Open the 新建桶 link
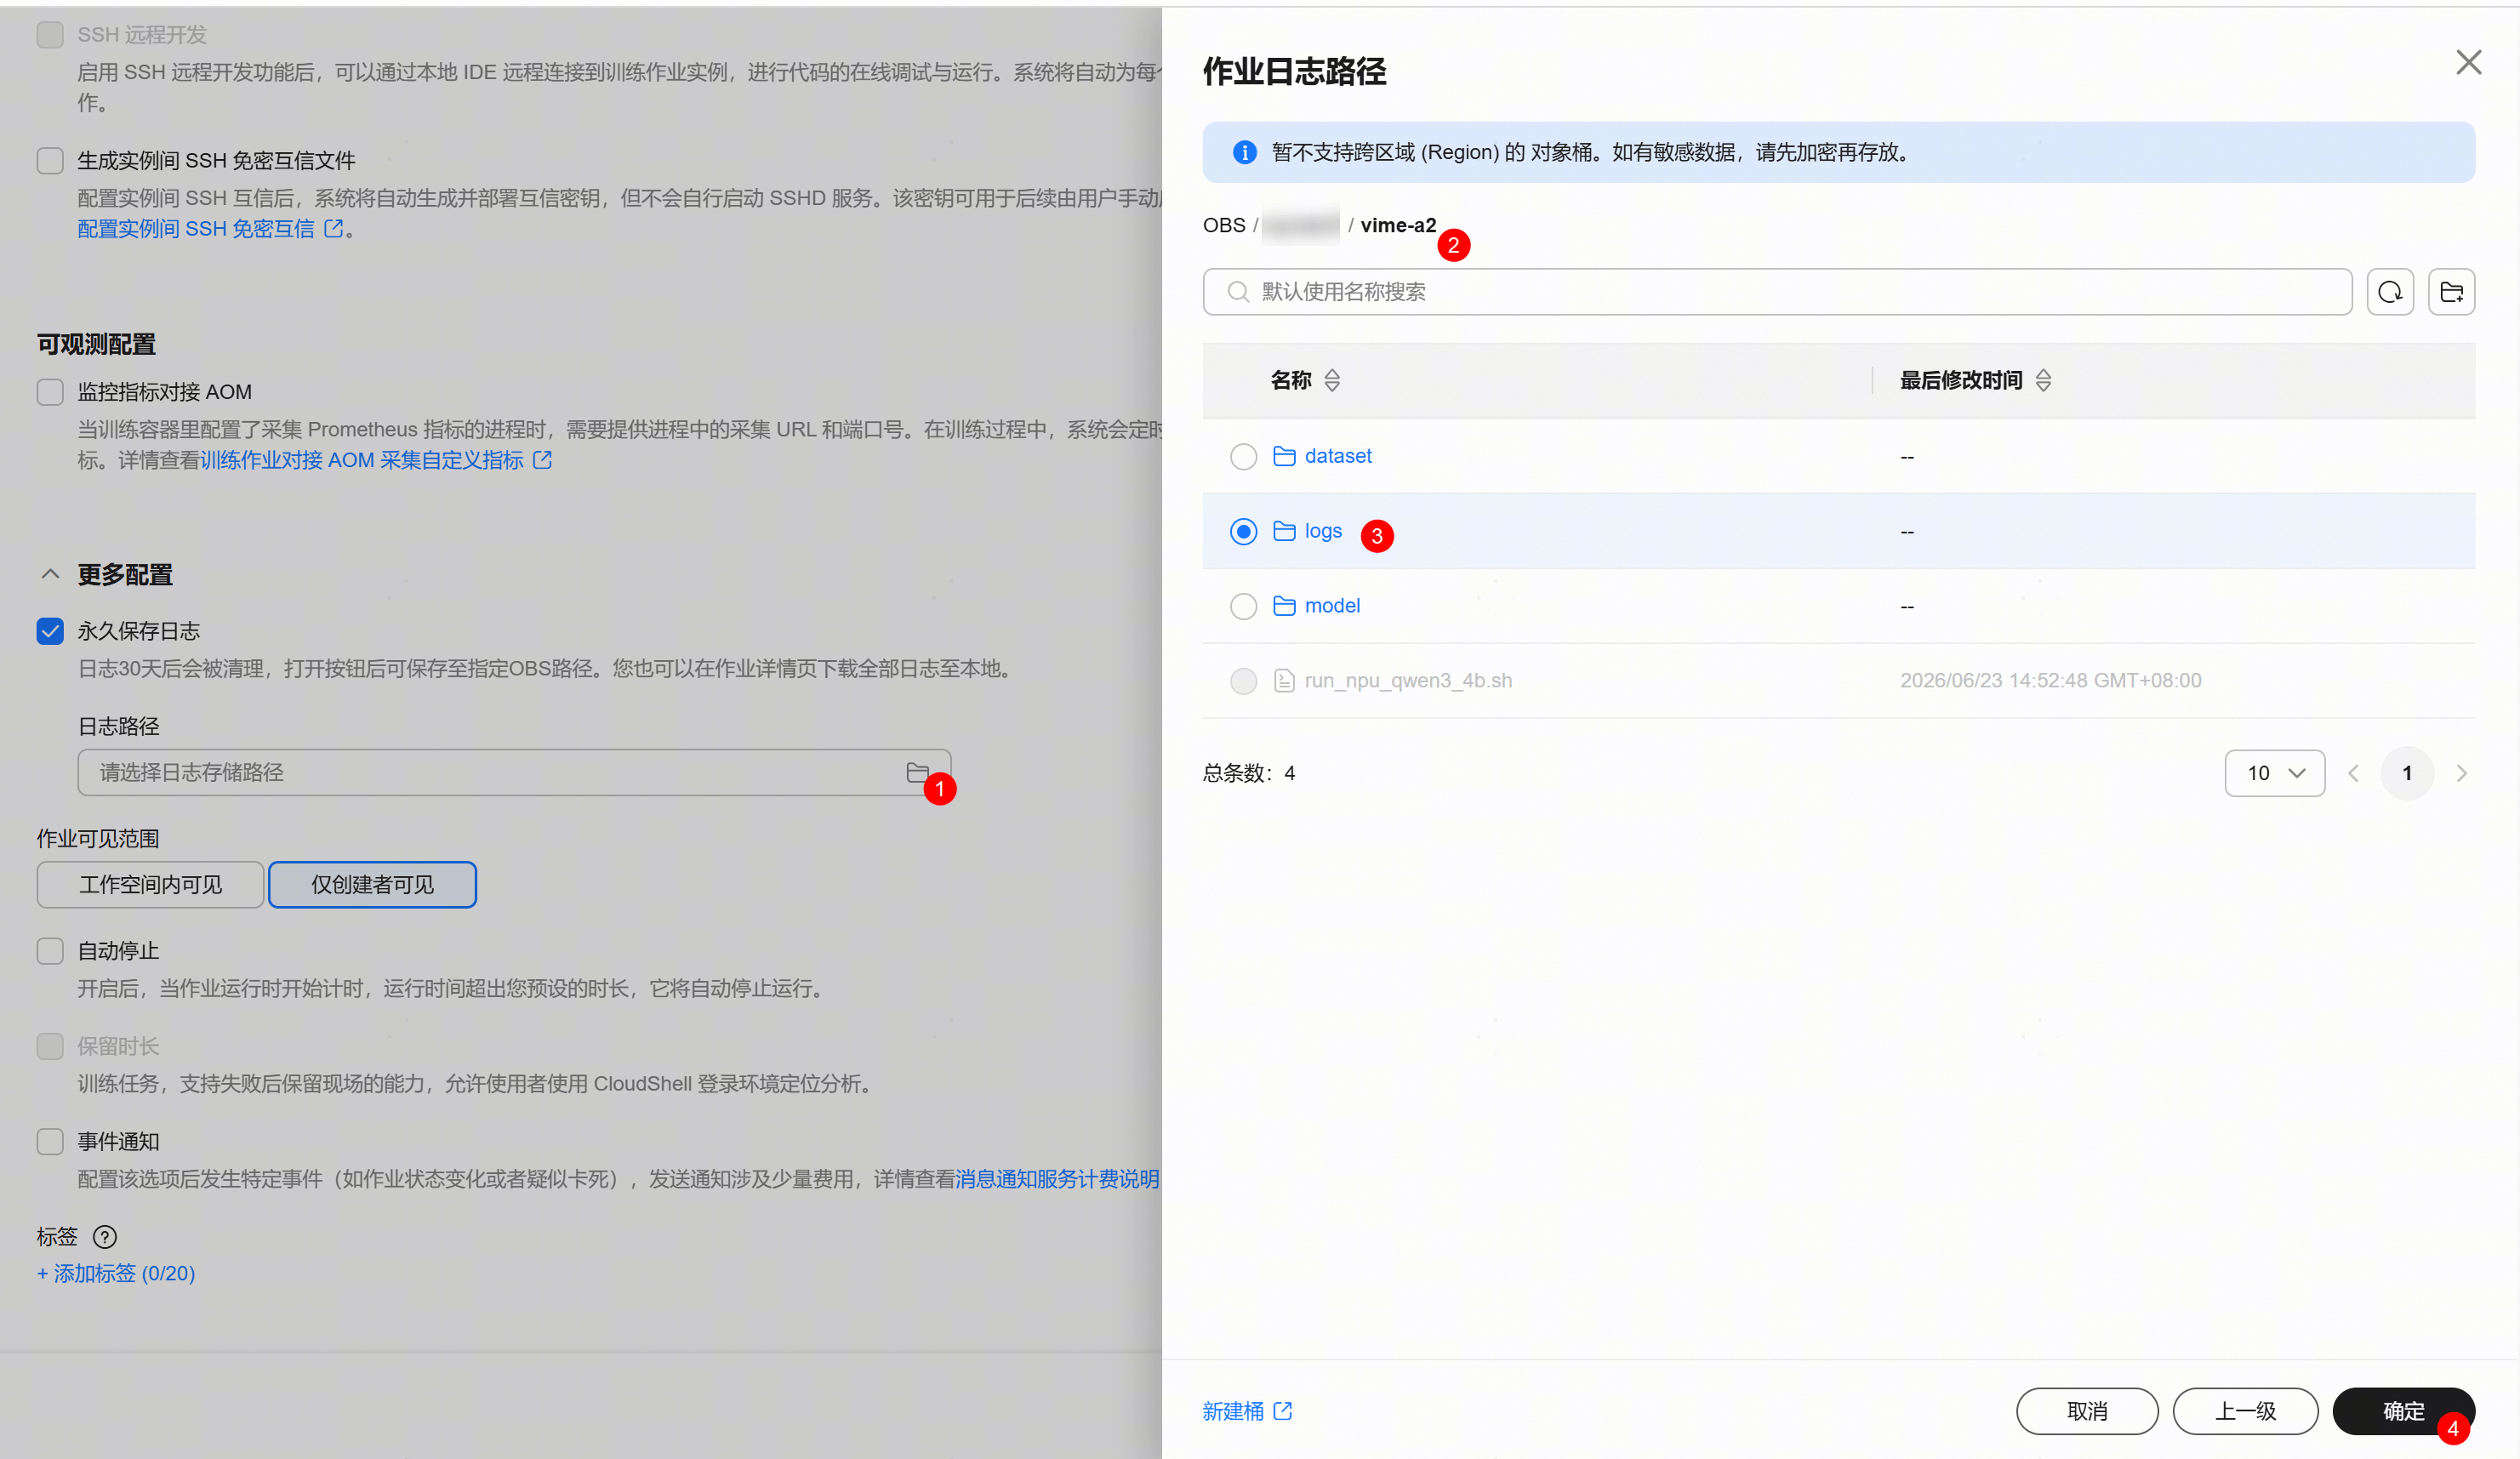Viewport: 2520px width, 1459px height. (1233, 1411)
